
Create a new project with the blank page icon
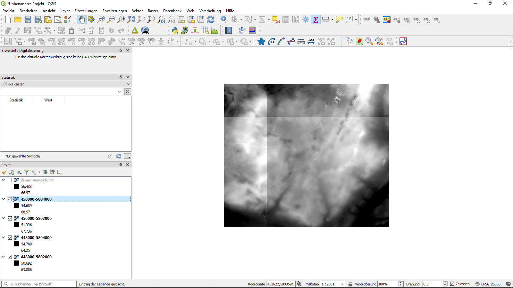point(8,20)
